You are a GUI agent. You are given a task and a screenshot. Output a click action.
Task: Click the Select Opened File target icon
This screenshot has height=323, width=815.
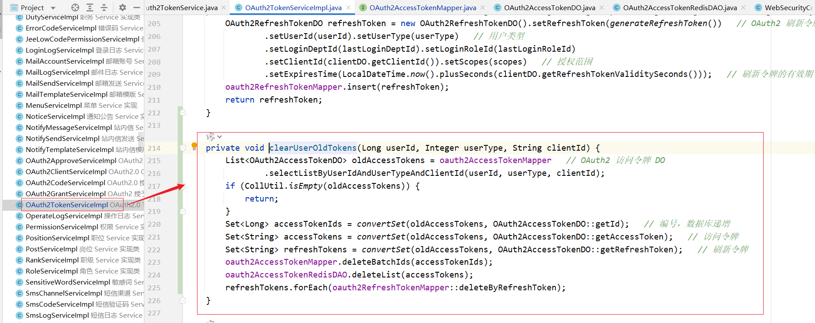[75, 8]
